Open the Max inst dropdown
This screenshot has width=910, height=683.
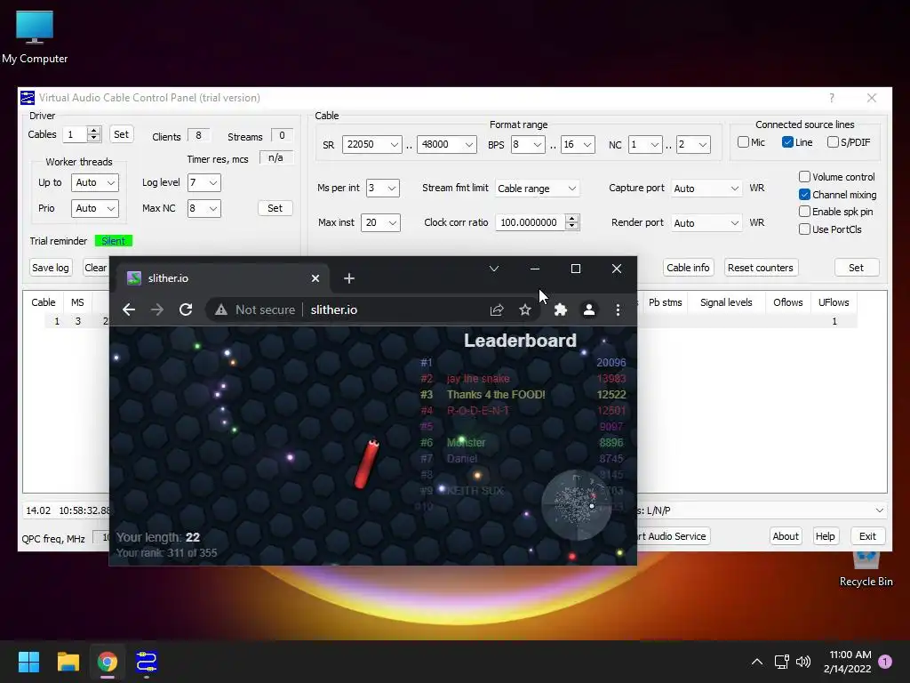(380, 222)
